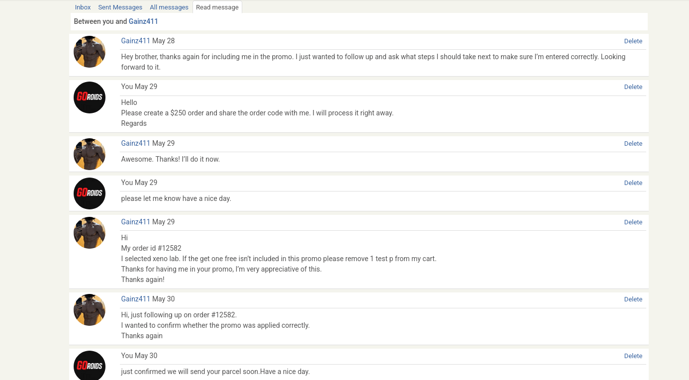
Task: Open Gainz411 username on May 30 message
Action: 136,299
